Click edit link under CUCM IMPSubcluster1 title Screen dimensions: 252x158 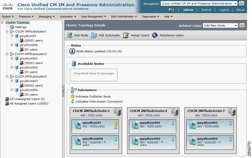coord(83,115)
